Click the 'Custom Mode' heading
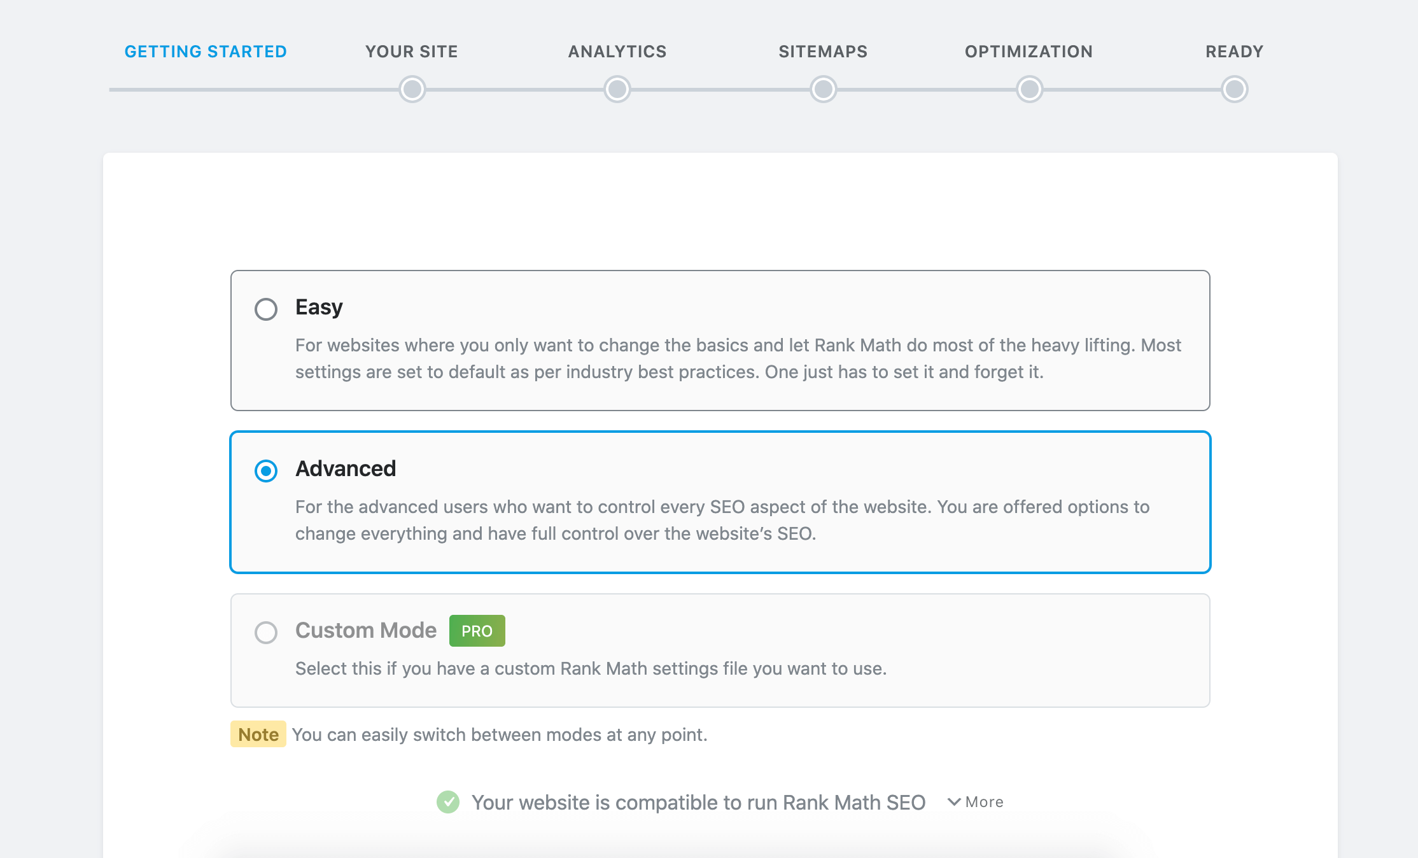This screenshot has height=858, width=1418. point(366,630)
